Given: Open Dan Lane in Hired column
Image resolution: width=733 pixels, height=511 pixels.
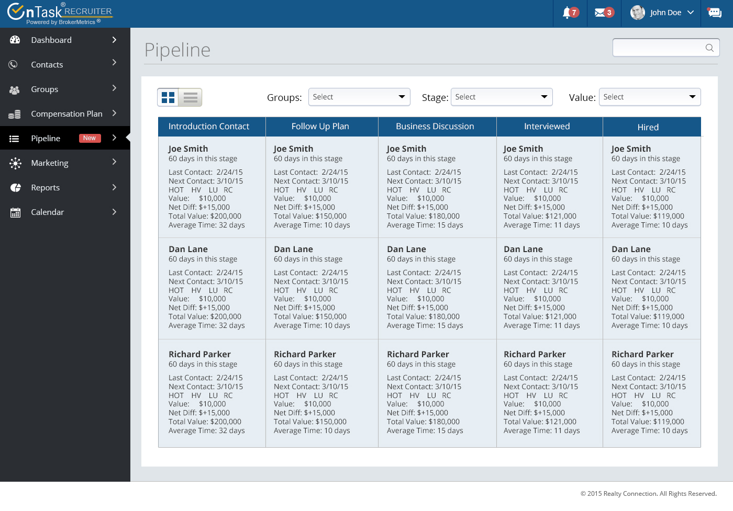Looking at the screenshot, I should click(631, 249).
